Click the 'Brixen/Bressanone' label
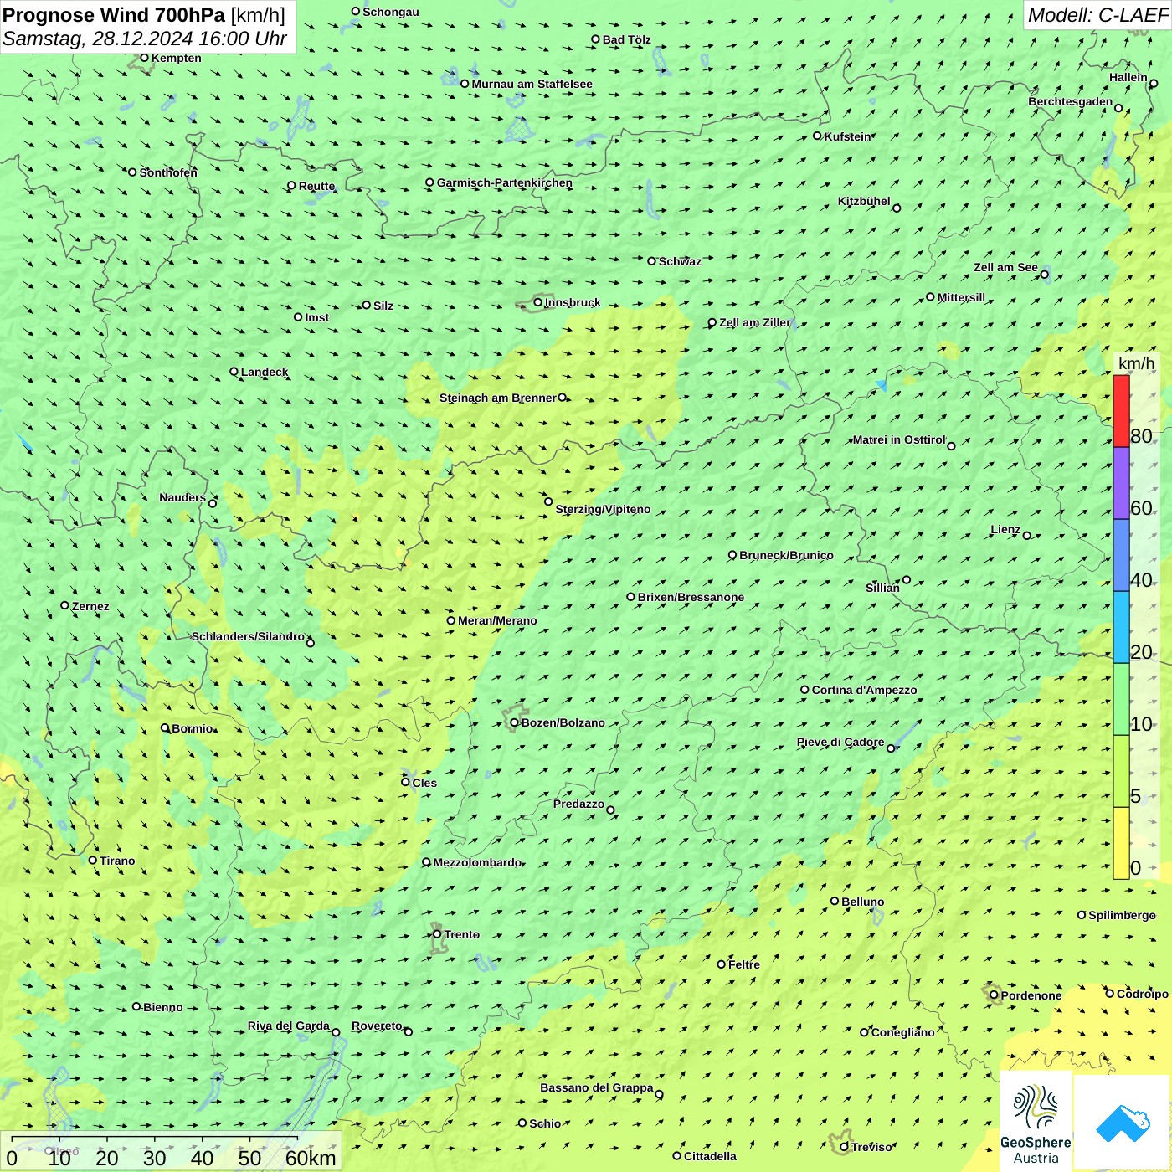The width and height of the screenshot is (1172, 1172). click(x=691, y=597)
